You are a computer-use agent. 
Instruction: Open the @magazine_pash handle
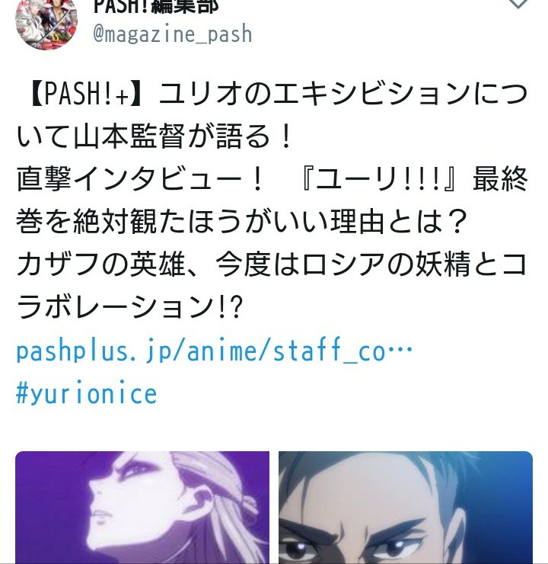172,34
